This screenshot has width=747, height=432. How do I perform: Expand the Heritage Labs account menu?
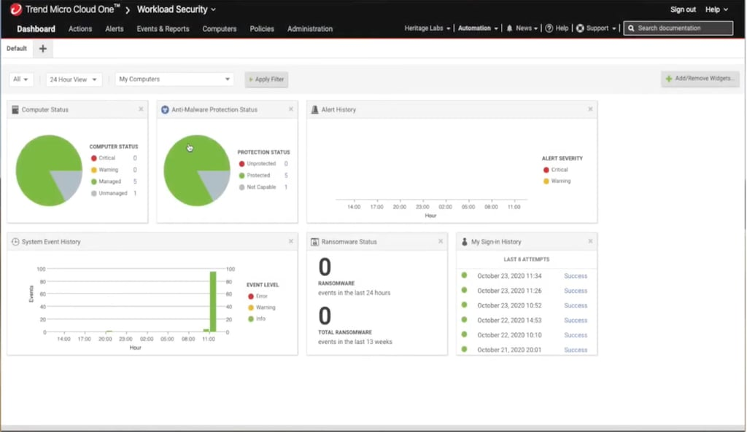tap(427, 28)
